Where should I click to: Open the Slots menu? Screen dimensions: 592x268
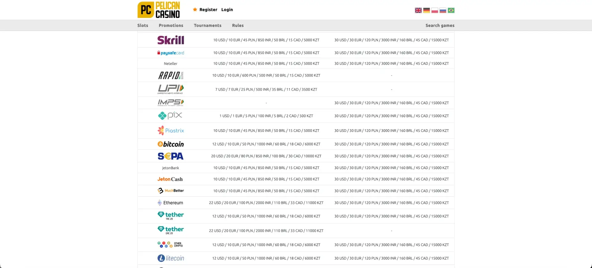click(x=143, y=26)
